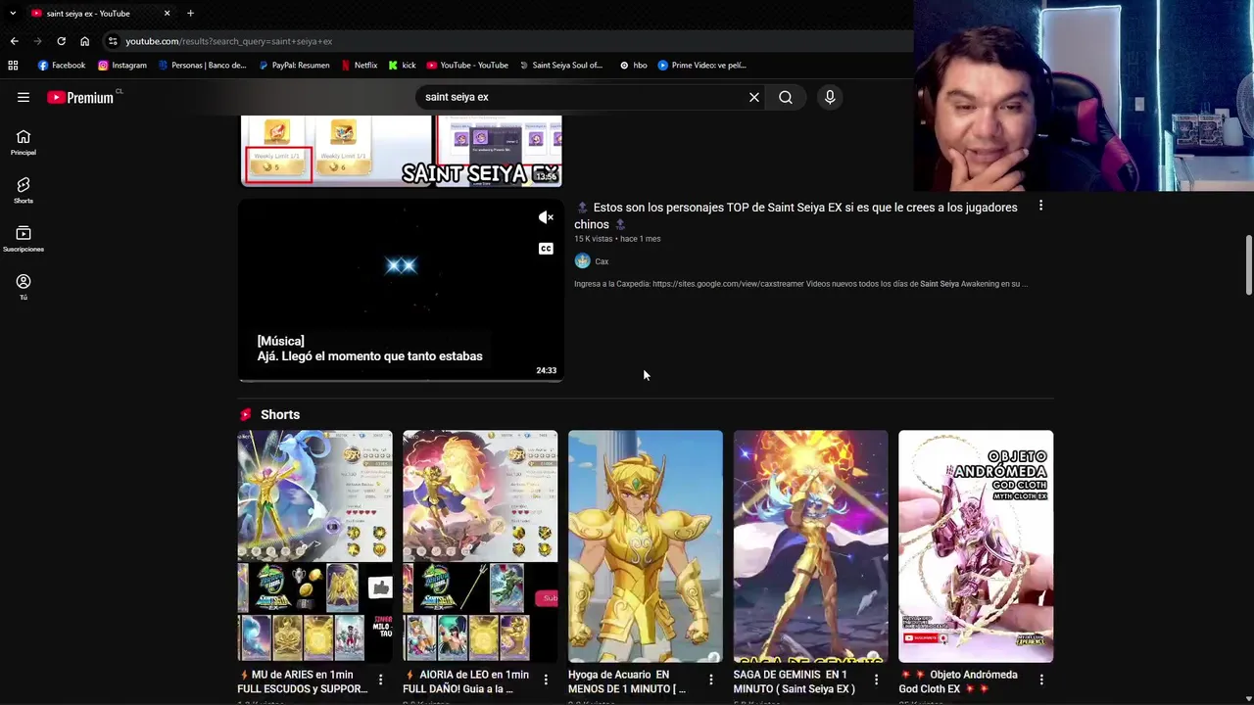Viewport: 1254px width, 705px height.
Task: Click the video description snippet 'Ingresa a la Caxpedia'
Action: pyautogui.click(x=800, y=284)
